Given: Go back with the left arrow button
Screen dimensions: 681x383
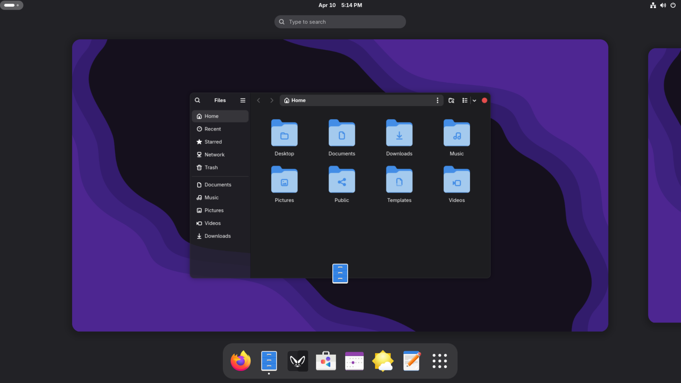Looking at the screenshot, I should click(x=258, y=100).
